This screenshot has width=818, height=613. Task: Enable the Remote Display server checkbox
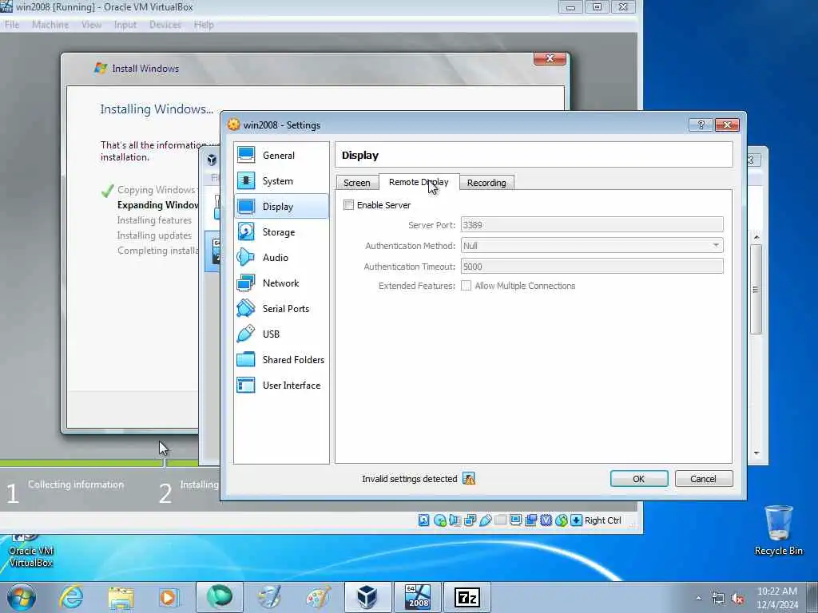[x=348, y=205]
